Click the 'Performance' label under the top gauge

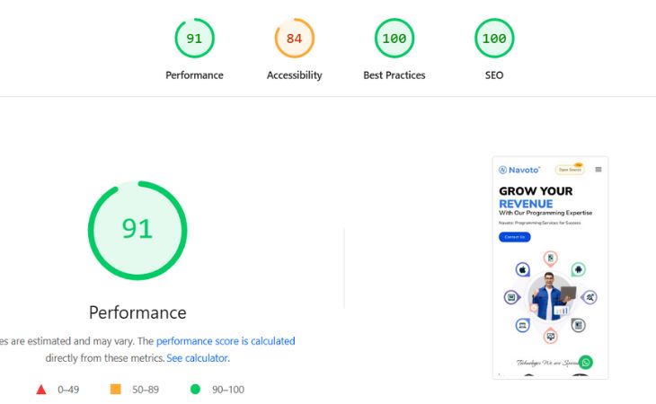point(194,75)
